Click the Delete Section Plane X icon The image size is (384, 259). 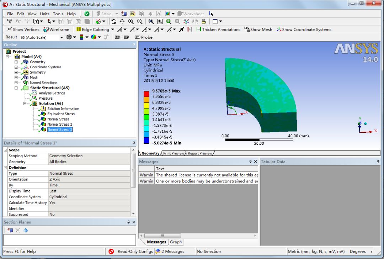click(18, 230)
